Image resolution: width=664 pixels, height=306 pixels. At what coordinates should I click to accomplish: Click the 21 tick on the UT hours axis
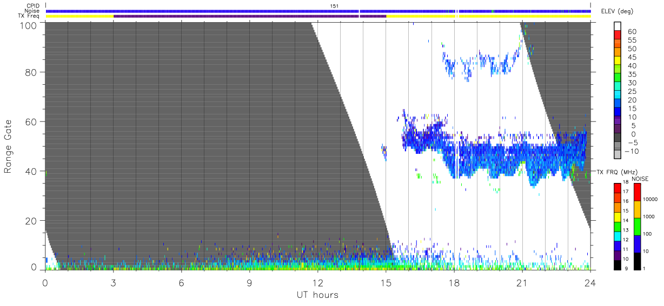click(522, 283)
